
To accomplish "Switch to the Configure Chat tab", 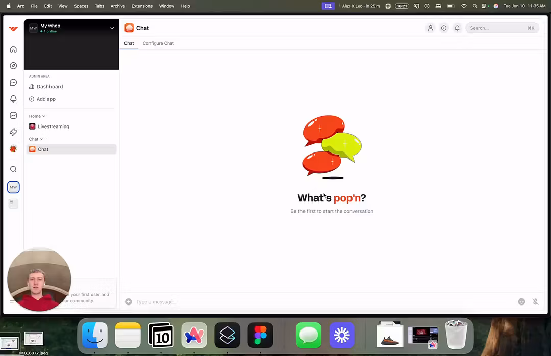I will 158,43.
